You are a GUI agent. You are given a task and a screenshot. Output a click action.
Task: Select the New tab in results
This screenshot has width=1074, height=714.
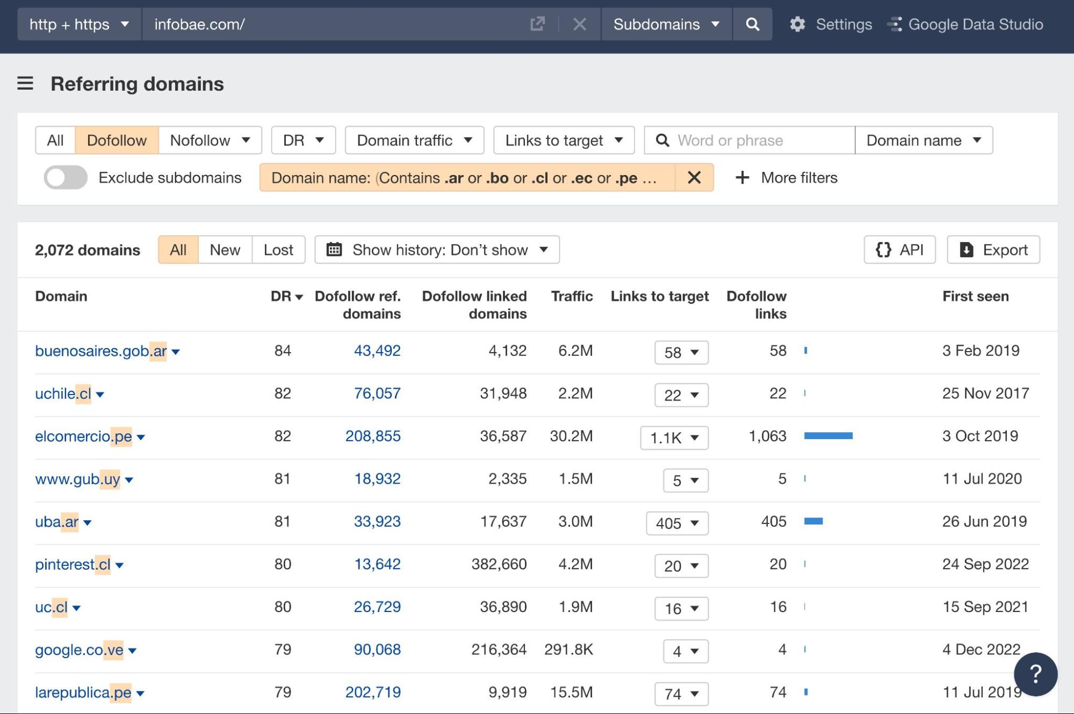click(x=225, y=249)
